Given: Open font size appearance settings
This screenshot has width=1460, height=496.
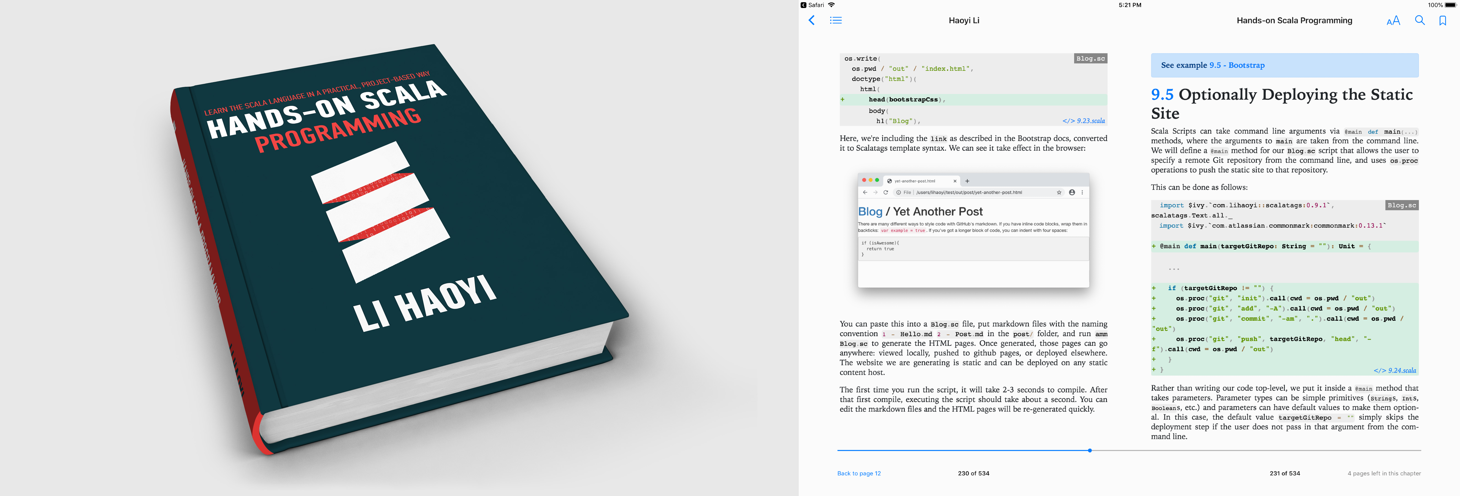Looking at the screenshot, I should [x=1393, y=21].
